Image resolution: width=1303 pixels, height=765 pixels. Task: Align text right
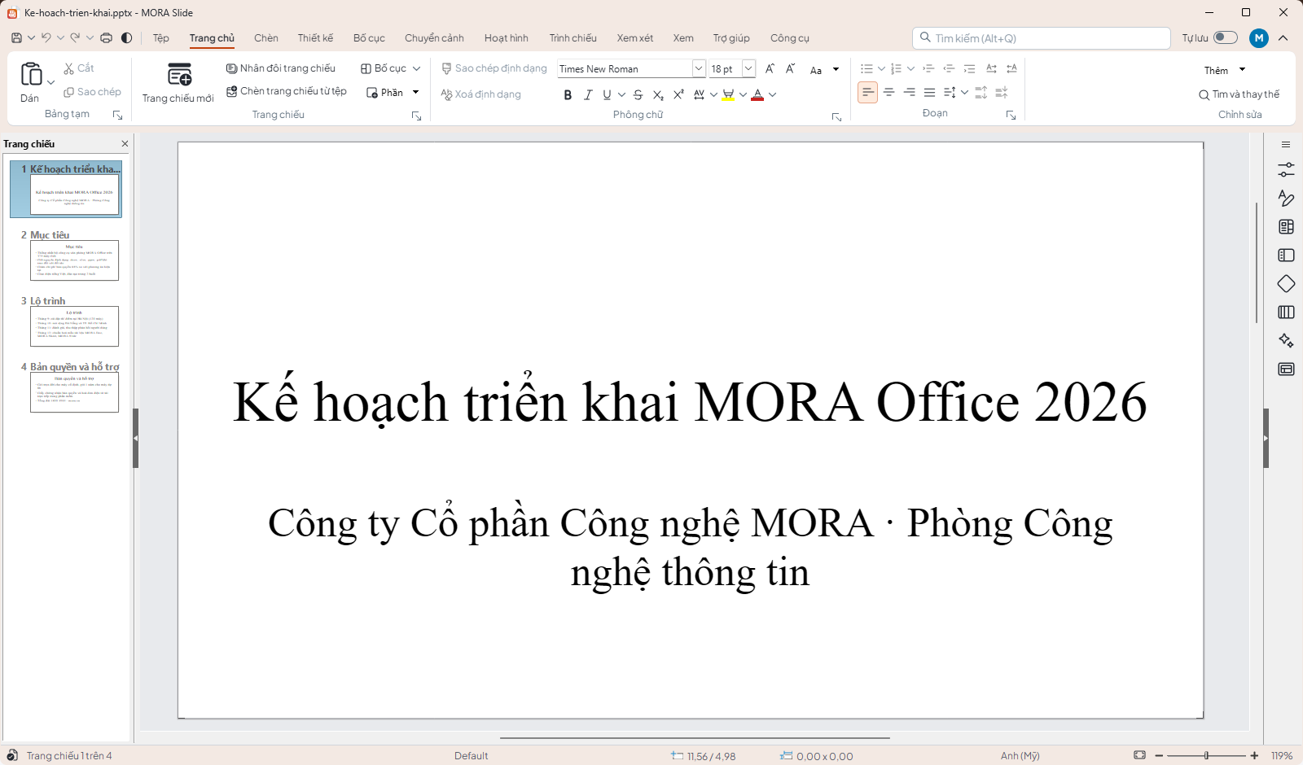909,93
